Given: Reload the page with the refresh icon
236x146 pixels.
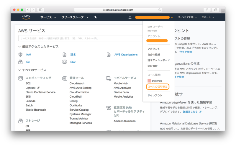Looking at the screenshot, I should 159,10.
